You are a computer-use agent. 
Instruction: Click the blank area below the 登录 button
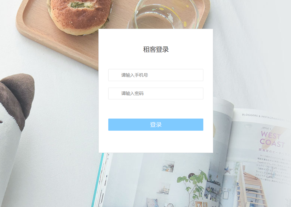click(x=156, y=142)
